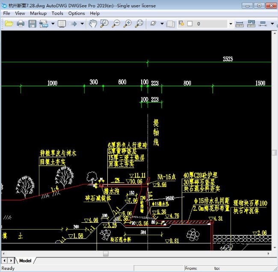Viewport: 278px width, 272px height.
Task: Click the measure length ruler icon
Action: coord(240,24)
